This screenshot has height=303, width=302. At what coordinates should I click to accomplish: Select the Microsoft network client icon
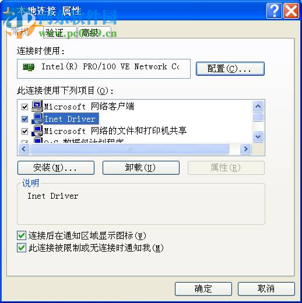pos(37,106)
